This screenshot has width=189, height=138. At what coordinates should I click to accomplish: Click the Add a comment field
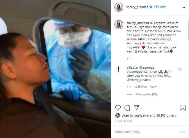coord(146,132)
